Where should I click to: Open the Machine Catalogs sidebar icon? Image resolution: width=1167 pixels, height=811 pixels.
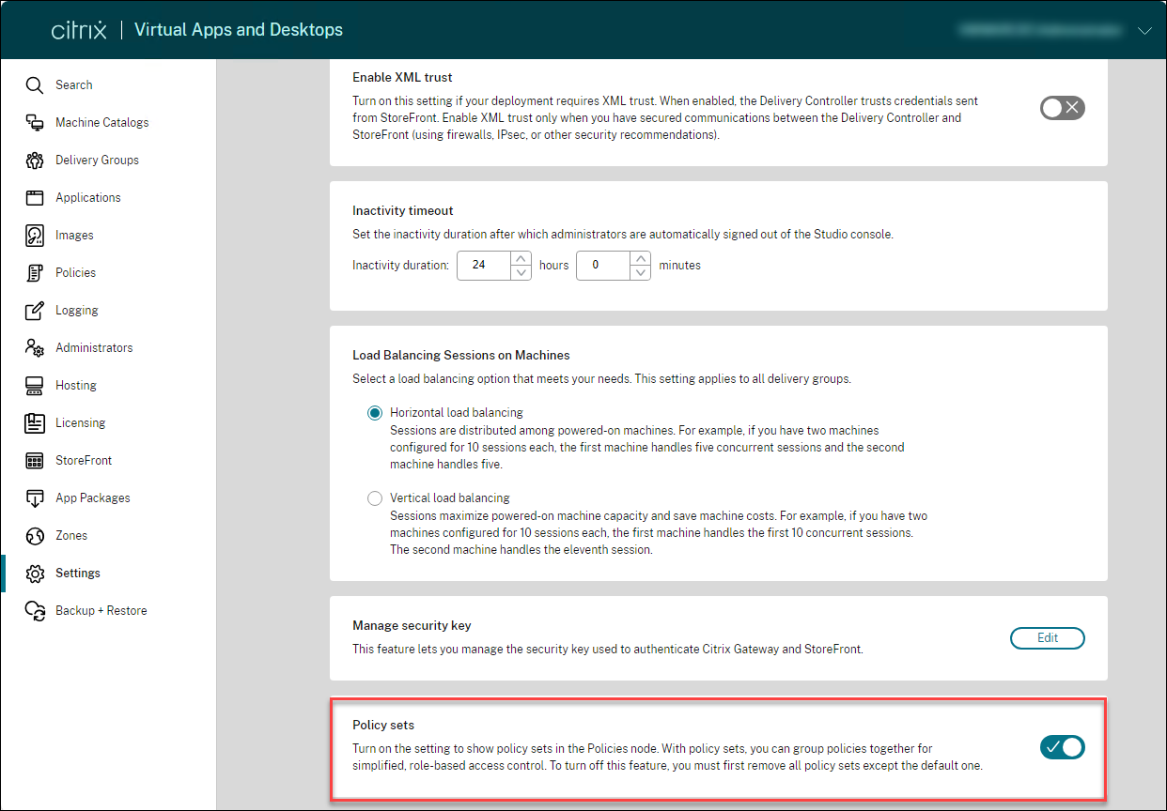(x=35, y=122)
